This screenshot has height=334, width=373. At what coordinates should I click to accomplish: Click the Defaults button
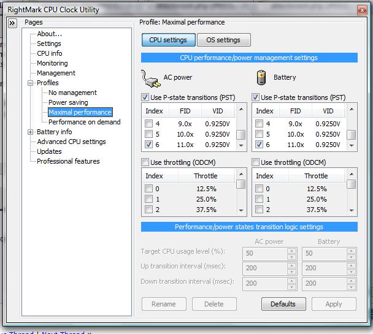[x=283, y=304]
